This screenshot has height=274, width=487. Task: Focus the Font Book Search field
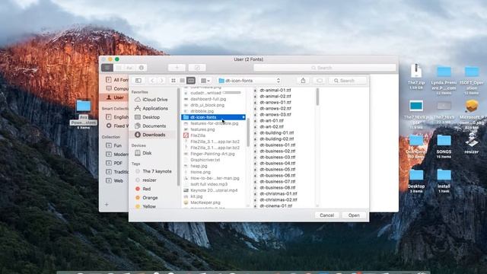tap(325, 68)
